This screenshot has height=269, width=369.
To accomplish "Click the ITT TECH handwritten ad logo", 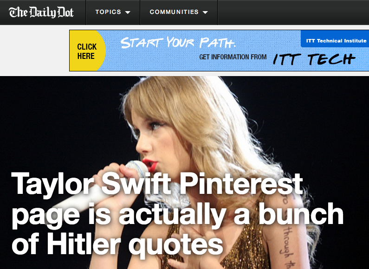I will pos(314,59).
